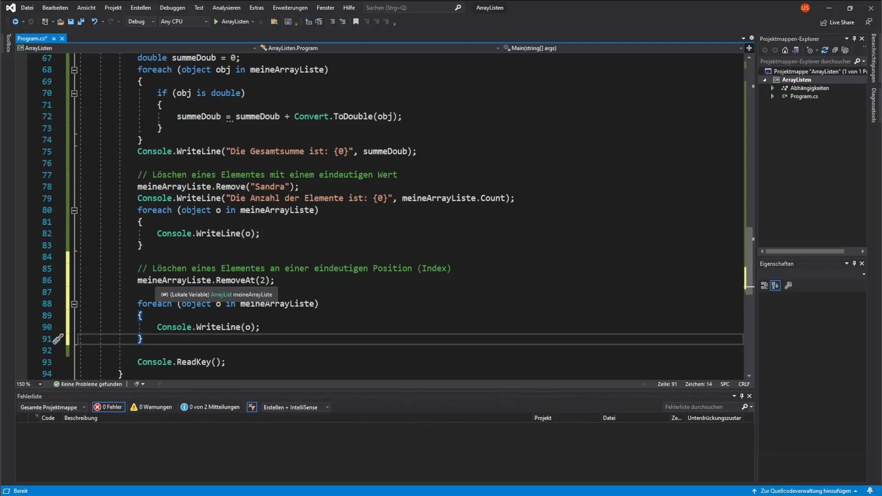Click the Beschreibung column header
The width and height of the screenshot is (882, 496).
pyautogui.click(x=81, y=418)
